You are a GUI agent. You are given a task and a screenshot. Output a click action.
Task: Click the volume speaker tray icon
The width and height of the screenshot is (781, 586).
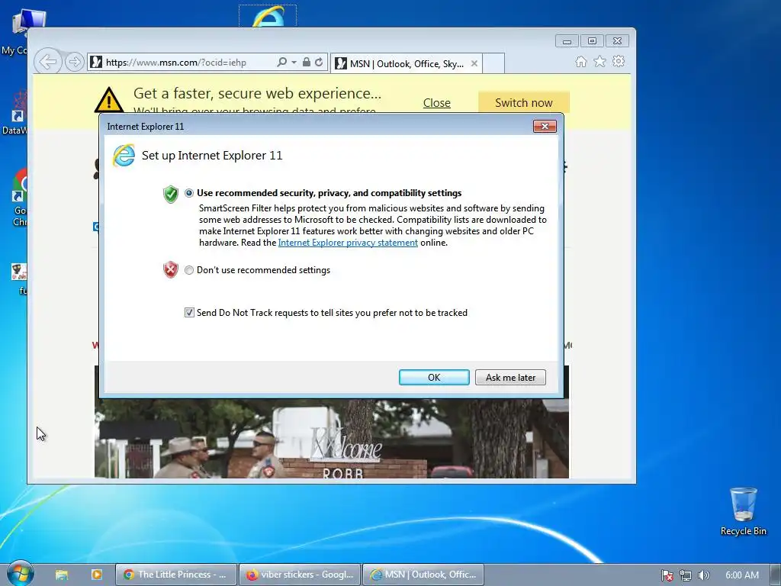703,575
